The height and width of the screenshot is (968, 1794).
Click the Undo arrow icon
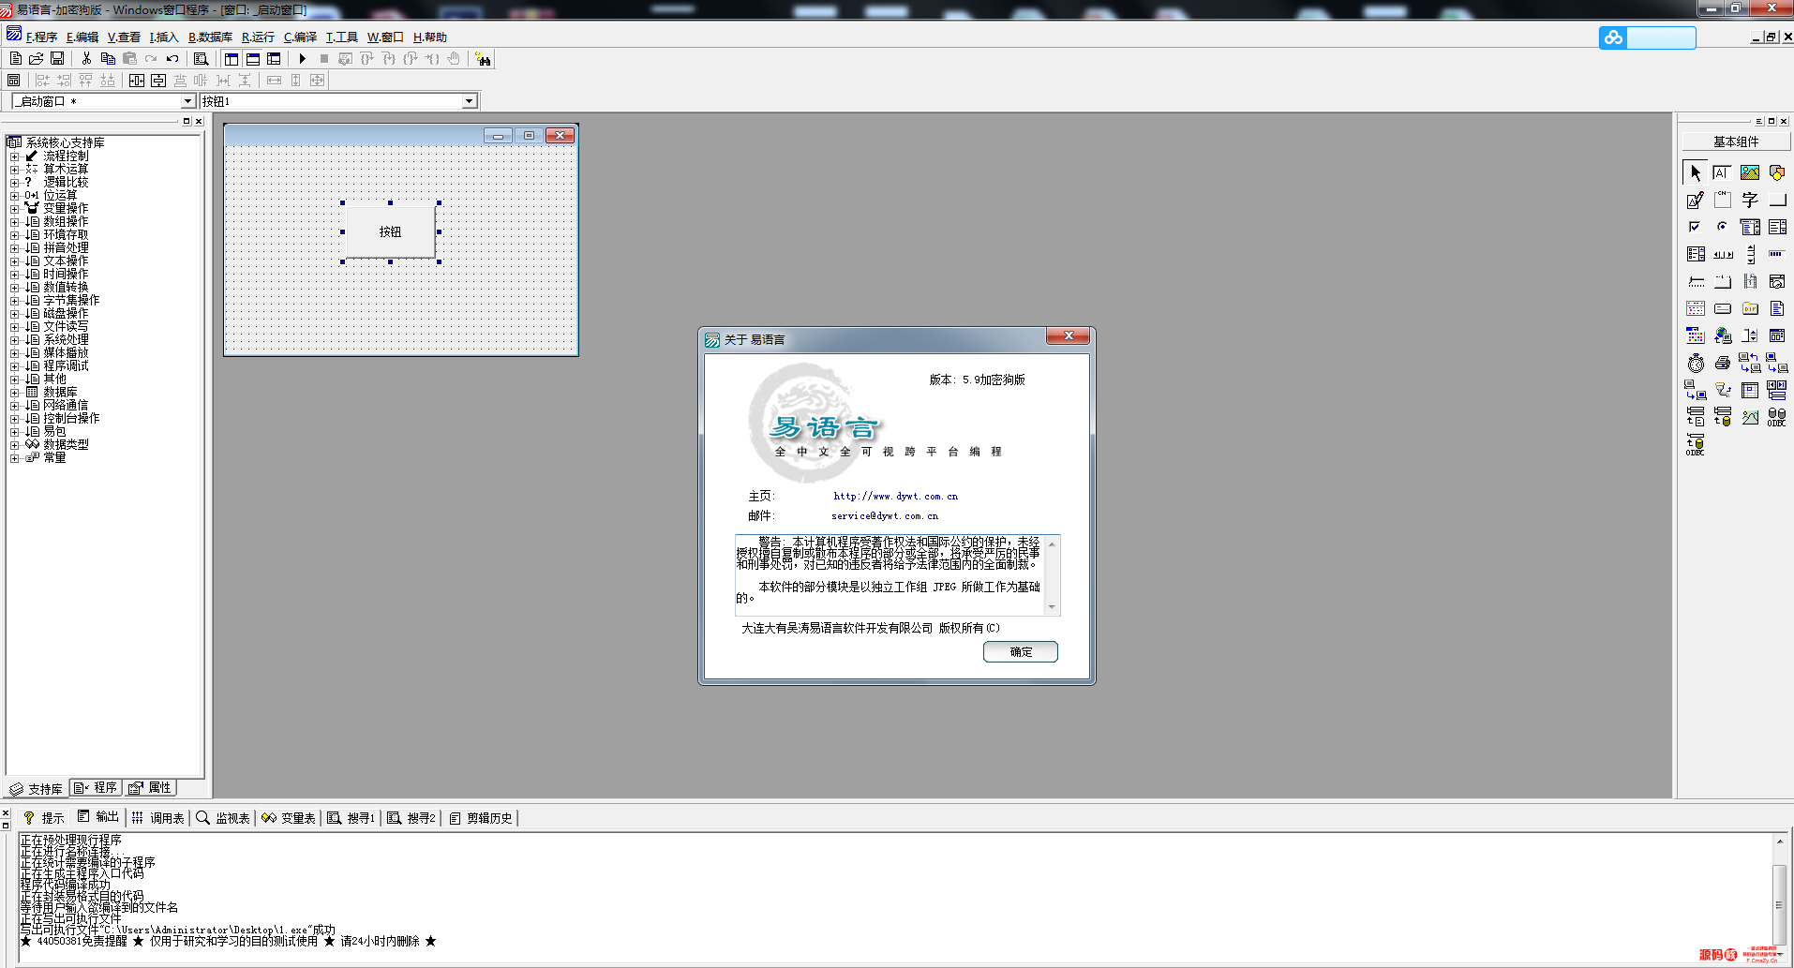pyautogui.click(x=172, y=58)
